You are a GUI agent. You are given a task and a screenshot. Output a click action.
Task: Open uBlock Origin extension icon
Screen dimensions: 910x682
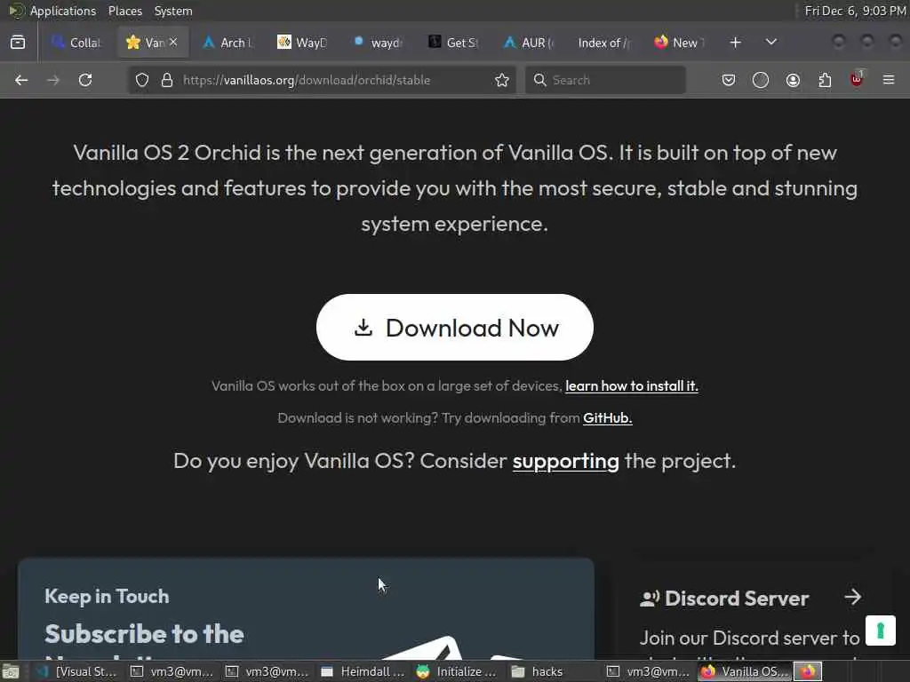click(x=857, y=79)
